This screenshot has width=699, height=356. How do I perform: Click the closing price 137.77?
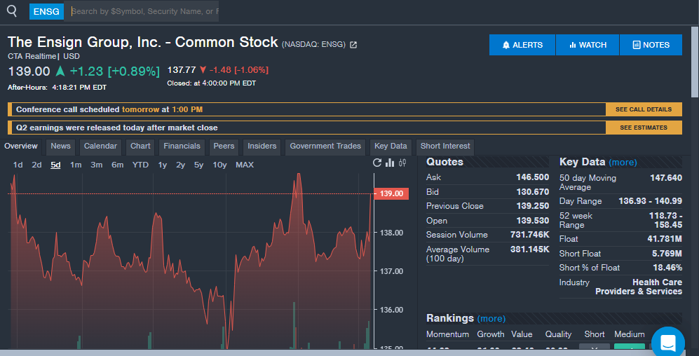click(x=182, y=70)
